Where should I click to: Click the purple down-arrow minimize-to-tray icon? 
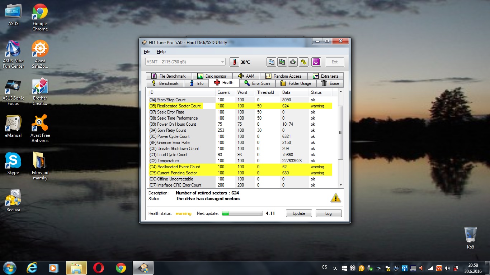click(316, 62)
